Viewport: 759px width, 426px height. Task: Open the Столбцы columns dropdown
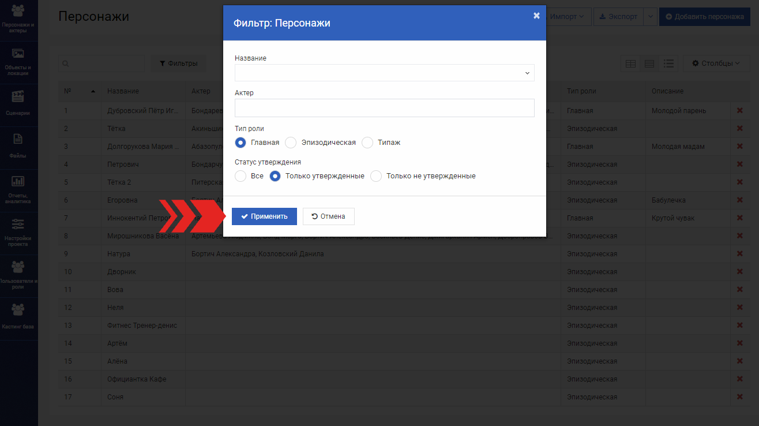(716, 63)
